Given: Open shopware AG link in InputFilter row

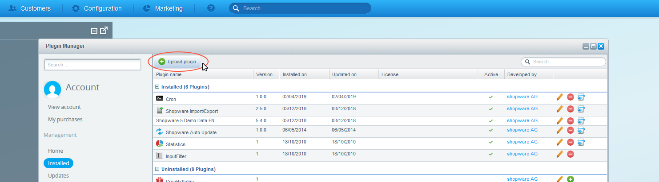Looking at the screenshot, I should click(522, 154).
